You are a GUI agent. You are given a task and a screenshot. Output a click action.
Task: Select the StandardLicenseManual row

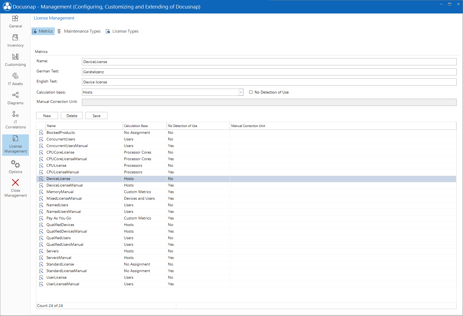coord(246,271)
